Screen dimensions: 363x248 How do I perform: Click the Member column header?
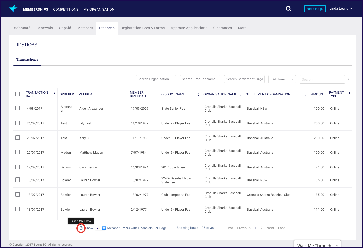click(85, 94)
